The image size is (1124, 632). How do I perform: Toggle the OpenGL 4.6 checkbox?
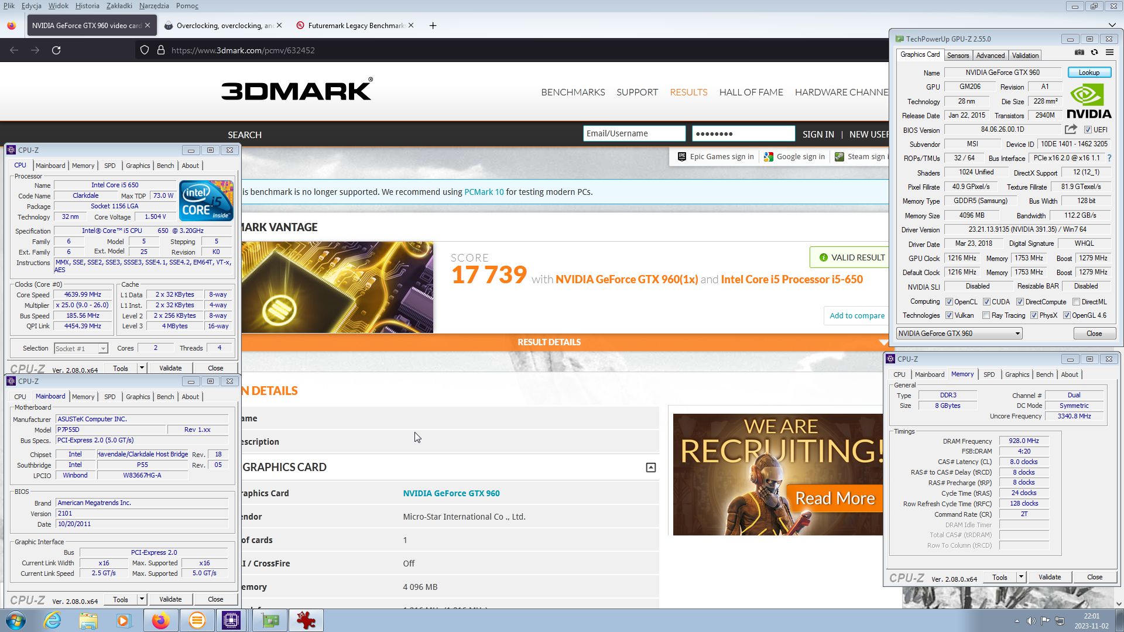1067,315
